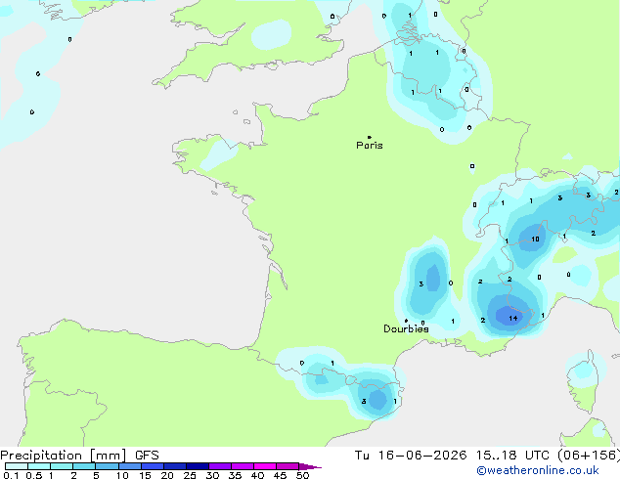
Task: Pick the 25–30 mm dark blue legend swatch
Action: tap(197, 466)
